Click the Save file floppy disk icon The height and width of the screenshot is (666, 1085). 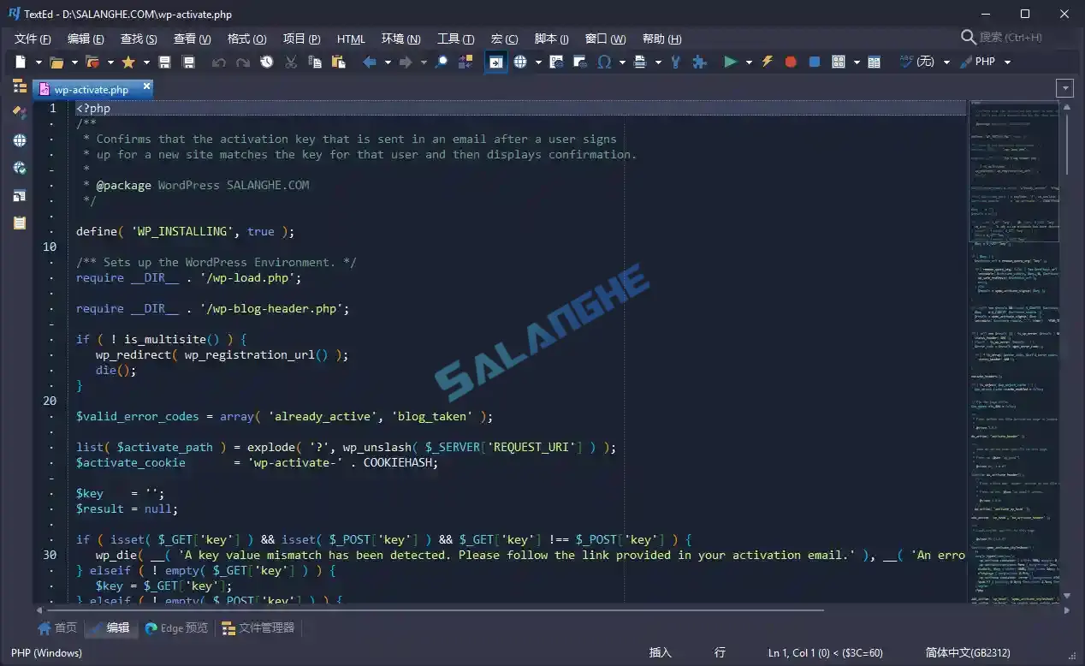[x=165, y=62]
